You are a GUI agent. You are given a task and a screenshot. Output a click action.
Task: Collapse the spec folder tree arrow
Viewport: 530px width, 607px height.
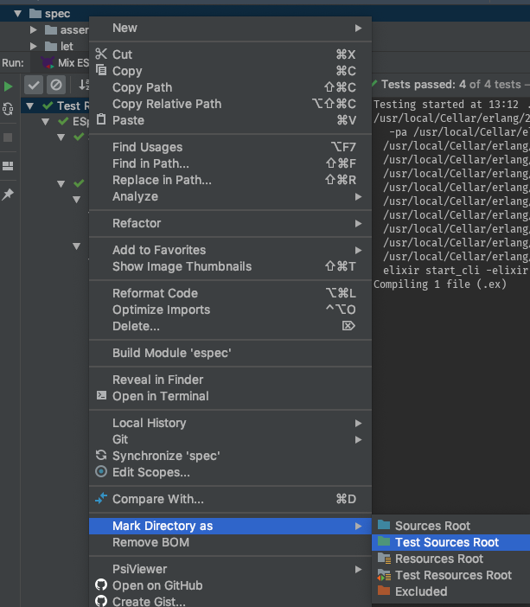click(18, 14)
